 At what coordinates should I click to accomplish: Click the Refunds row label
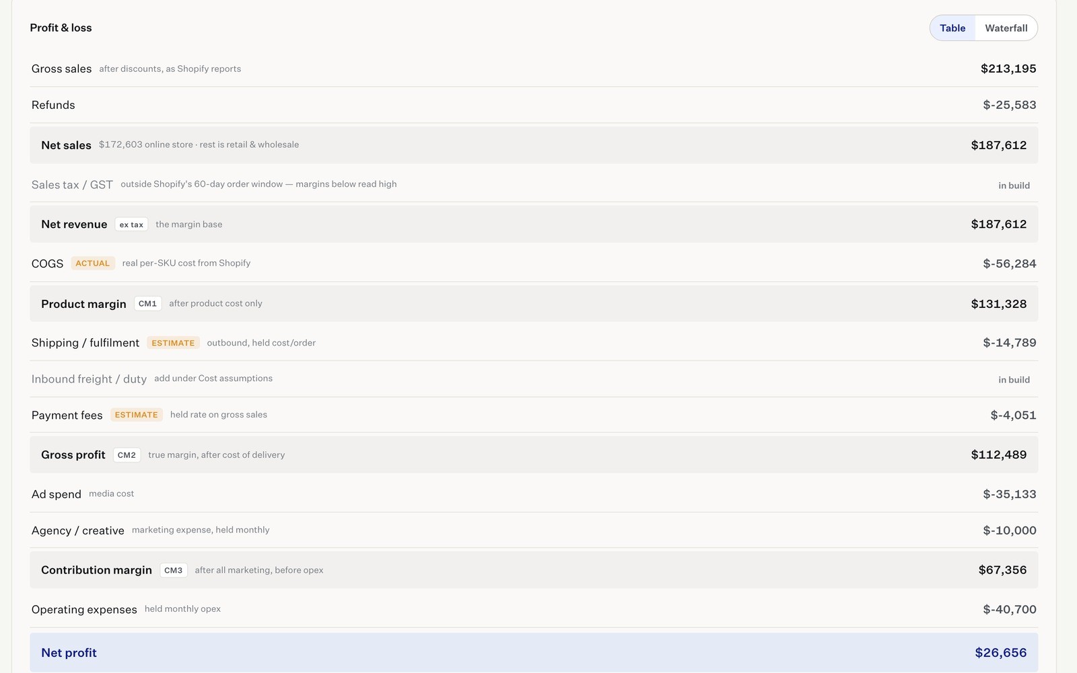tap(53, 105)
